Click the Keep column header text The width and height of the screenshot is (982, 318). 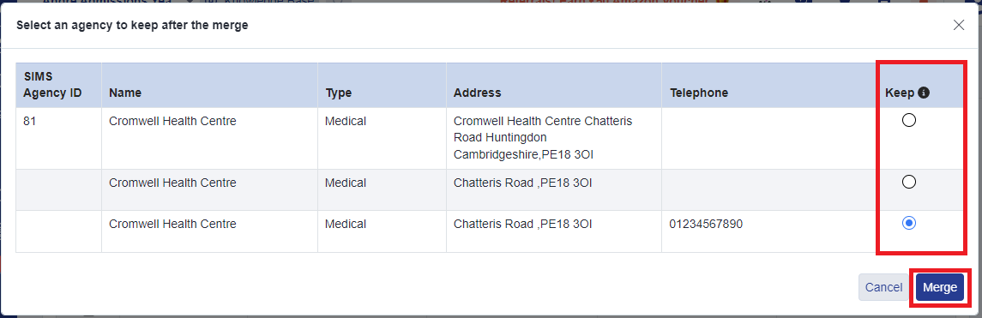coord(900,93)
